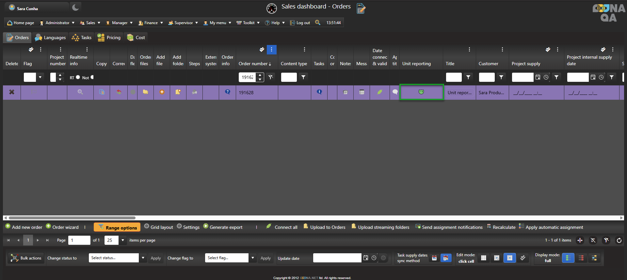Click Add new order
This screenshot has width=627, height=280.
pos(24,227)
